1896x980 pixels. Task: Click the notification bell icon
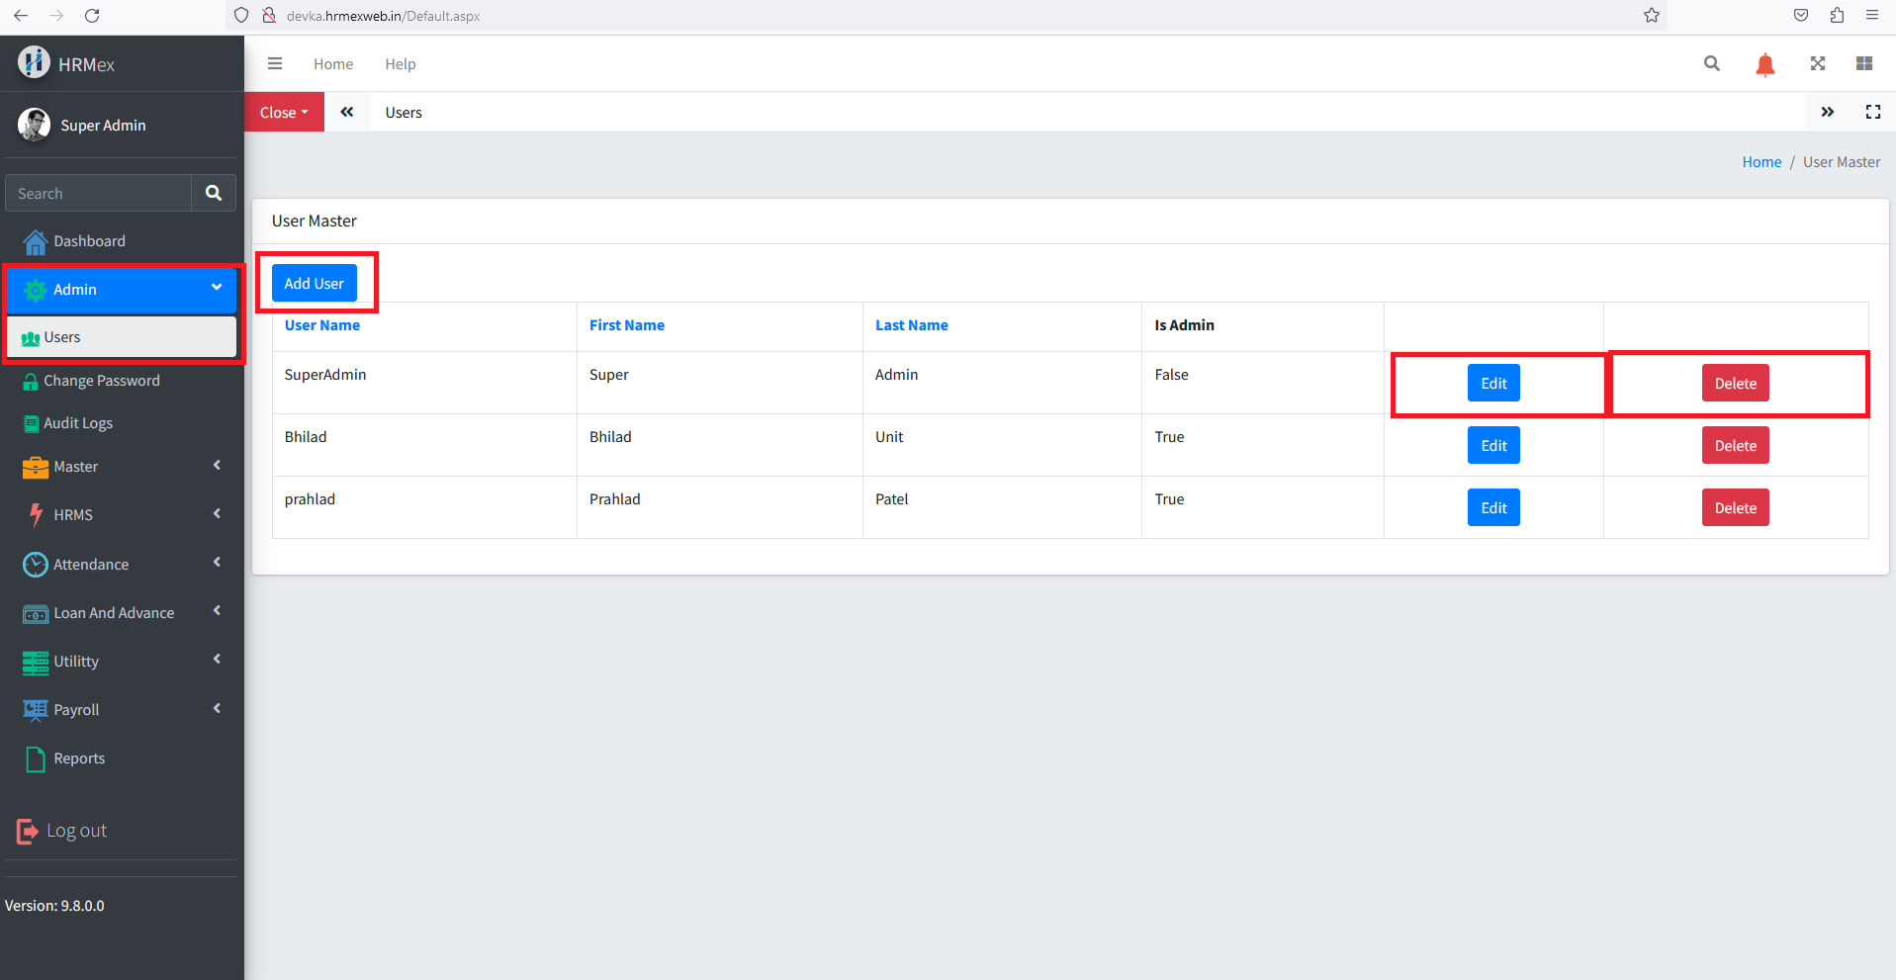click(1764, 64)
